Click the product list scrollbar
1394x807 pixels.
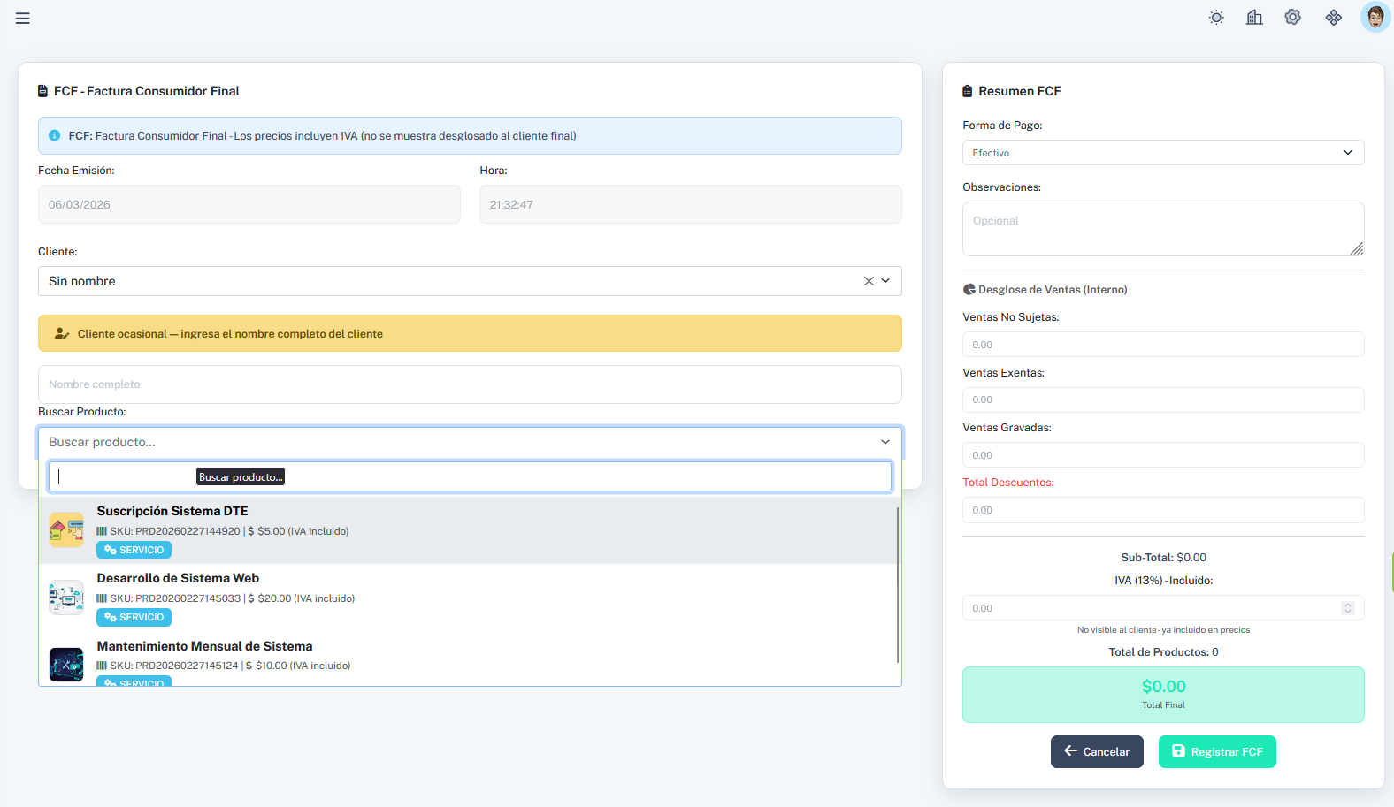(897, 583)
